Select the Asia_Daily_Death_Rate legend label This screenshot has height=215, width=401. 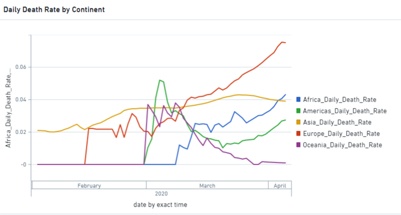pyautogui.click(x=337, y=122)
